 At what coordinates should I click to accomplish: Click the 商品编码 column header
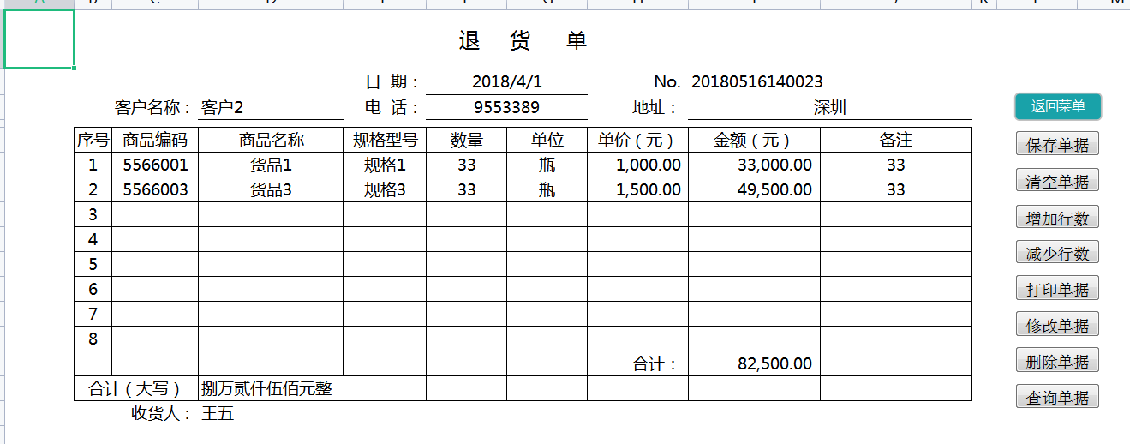tap(155, 140)
